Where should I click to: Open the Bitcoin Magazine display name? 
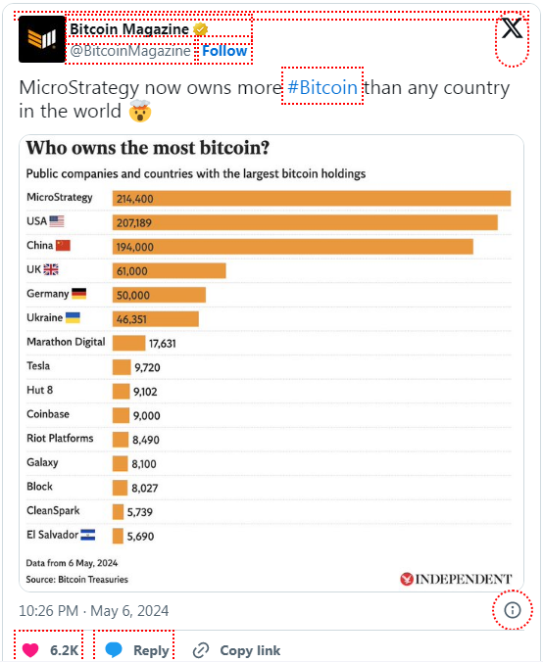coord(129,29)
